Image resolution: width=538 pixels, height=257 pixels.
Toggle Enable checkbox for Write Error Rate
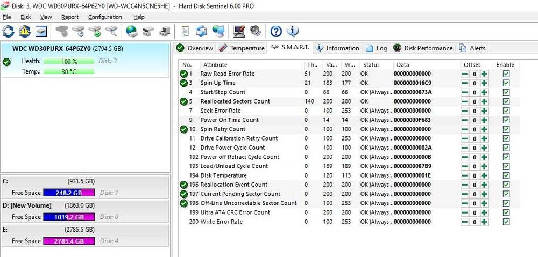pyautogui.click(x=506, y=222)
